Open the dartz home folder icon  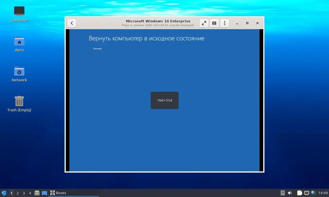19,44
